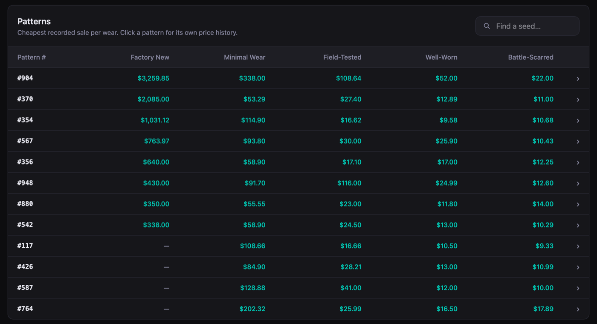Click the Battle-Scarred column header
597x324 pixels.
pos(531,57)
